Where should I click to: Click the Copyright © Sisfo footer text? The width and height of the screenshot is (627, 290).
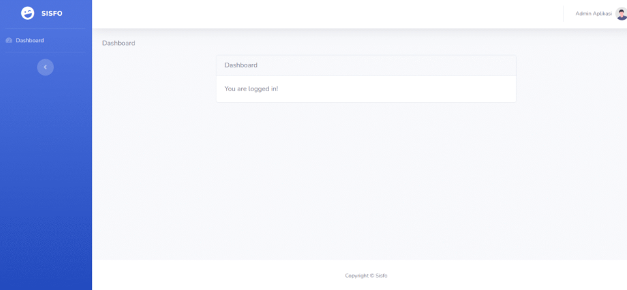tap(366, 276)
